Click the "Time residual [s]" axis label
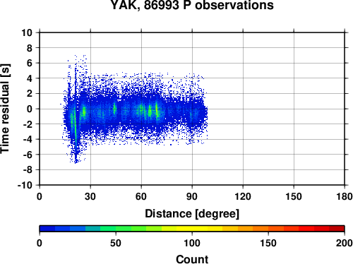The image size is (353, 264). pos(5,109)
